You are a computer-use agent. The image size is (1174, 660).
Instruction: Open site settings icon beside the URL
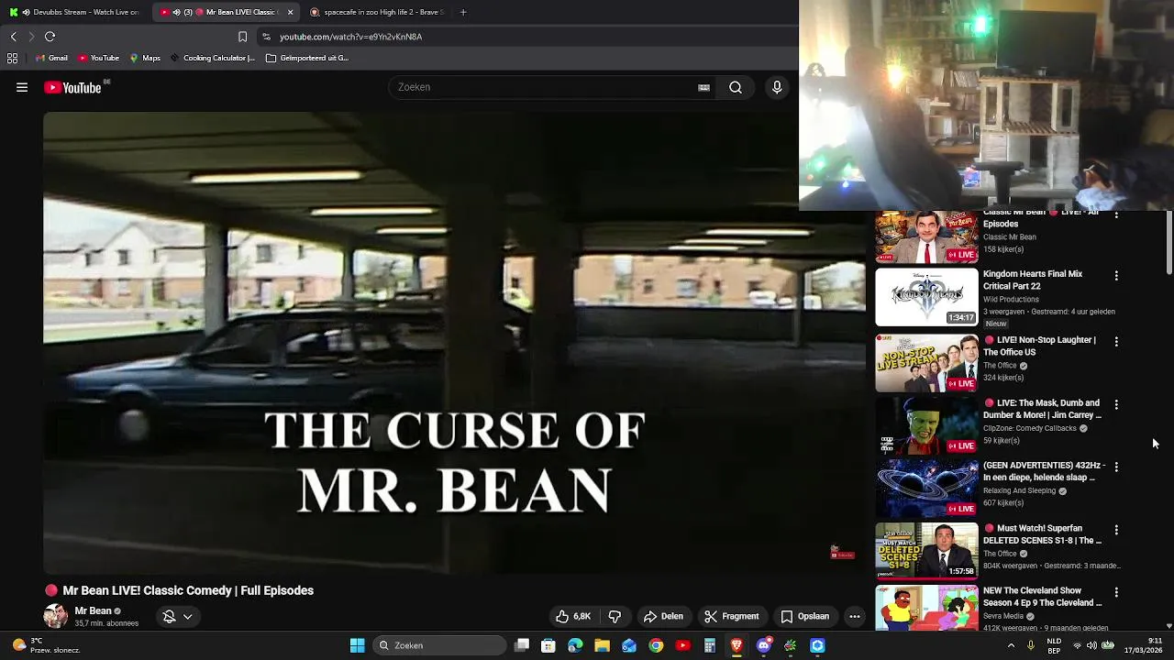(x=266, y=37)
